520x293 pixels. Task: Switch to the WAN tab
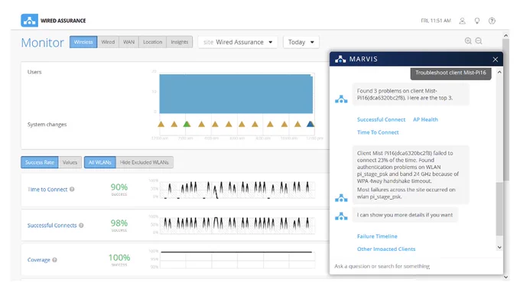click(x=128, y=42)
